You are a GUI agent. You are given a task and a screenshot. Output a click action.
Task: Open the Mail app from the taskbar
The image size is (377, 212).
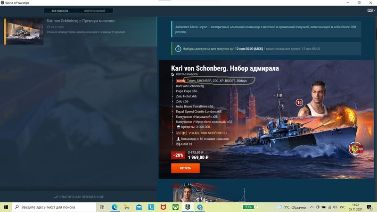click(139, 207)
